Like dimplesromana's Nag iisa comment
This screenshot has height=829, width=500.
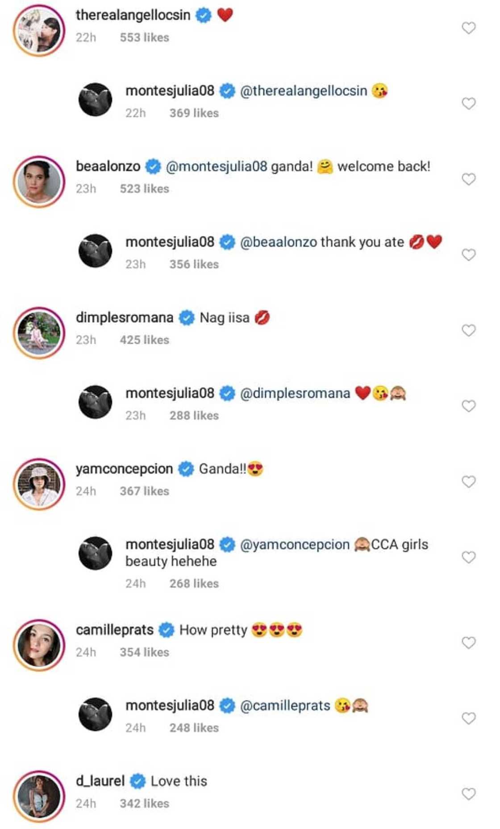(468, 331)
